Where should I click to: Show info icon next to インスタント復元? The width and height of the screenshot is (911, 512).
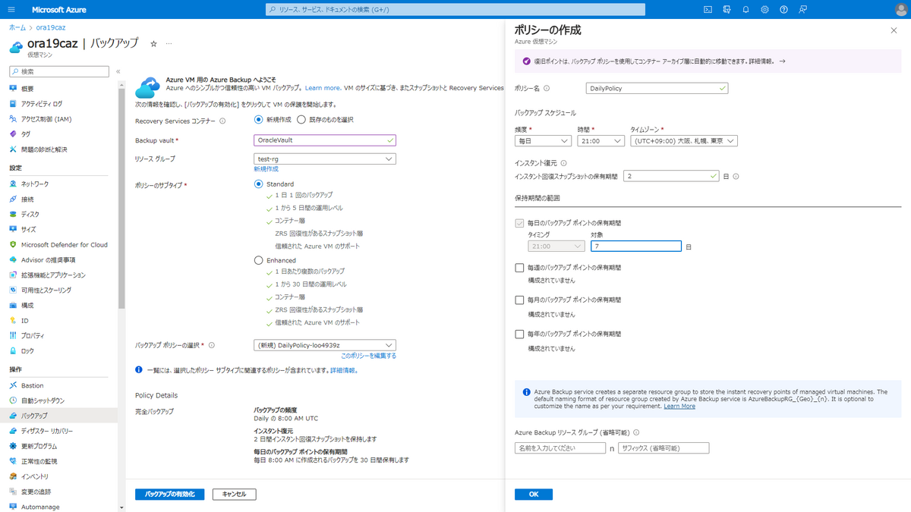563,163
